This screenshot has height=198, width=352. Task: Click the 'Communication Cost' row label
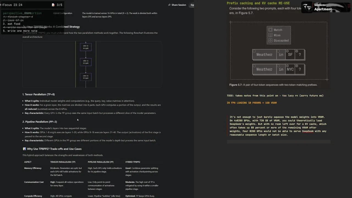tap(34, 182)
